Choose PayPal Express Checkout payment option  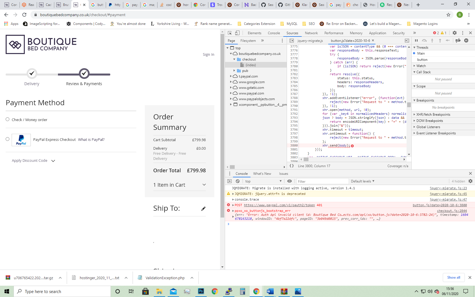(8, 139)
